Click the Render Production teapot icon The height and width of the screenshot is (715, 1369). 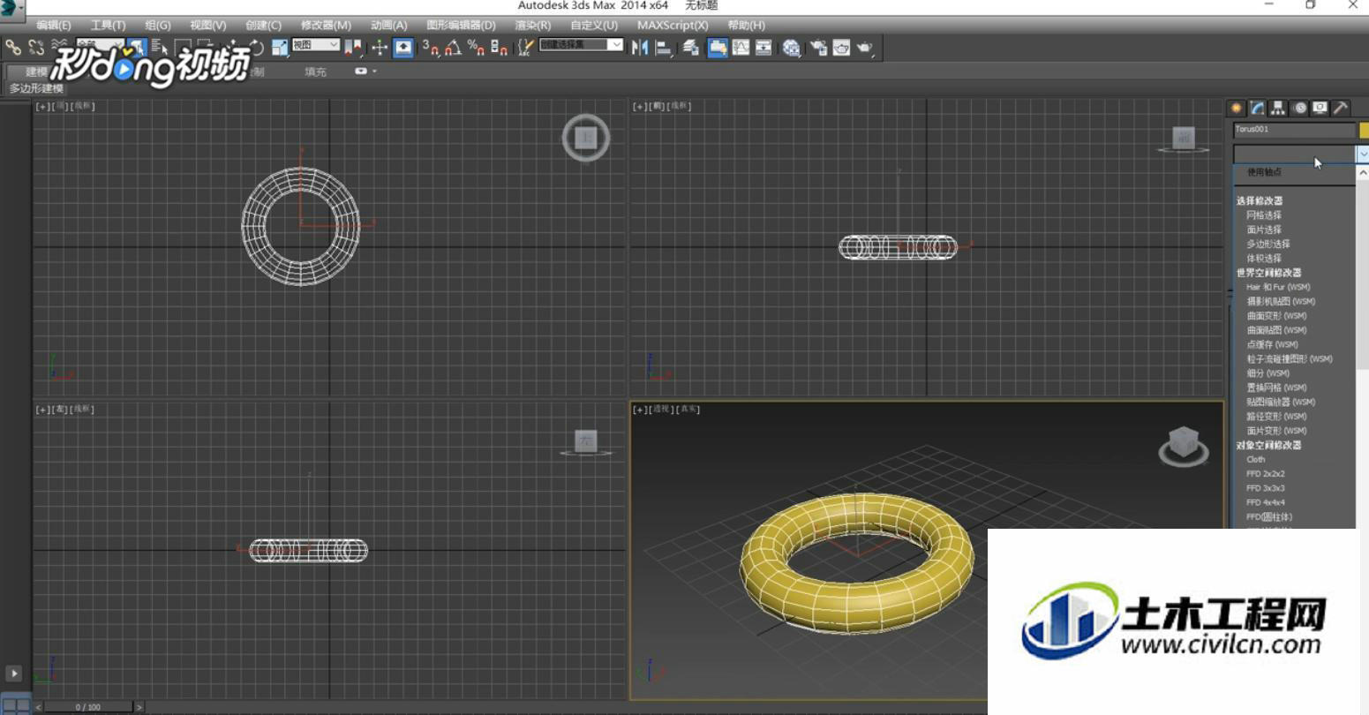pos(865,48)
